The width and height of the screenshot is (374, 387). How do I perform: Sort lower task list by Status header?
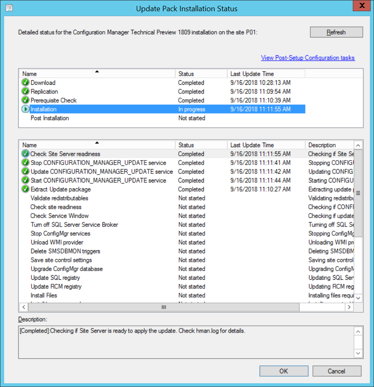201,145
